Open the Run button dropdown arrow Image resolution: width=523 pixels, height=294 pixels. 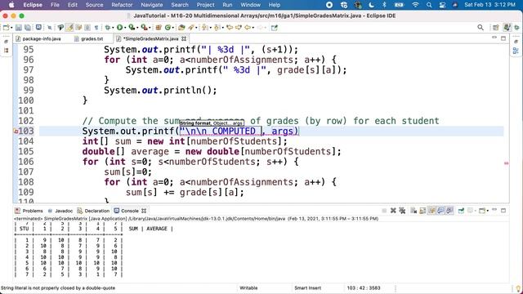[125, 28]
